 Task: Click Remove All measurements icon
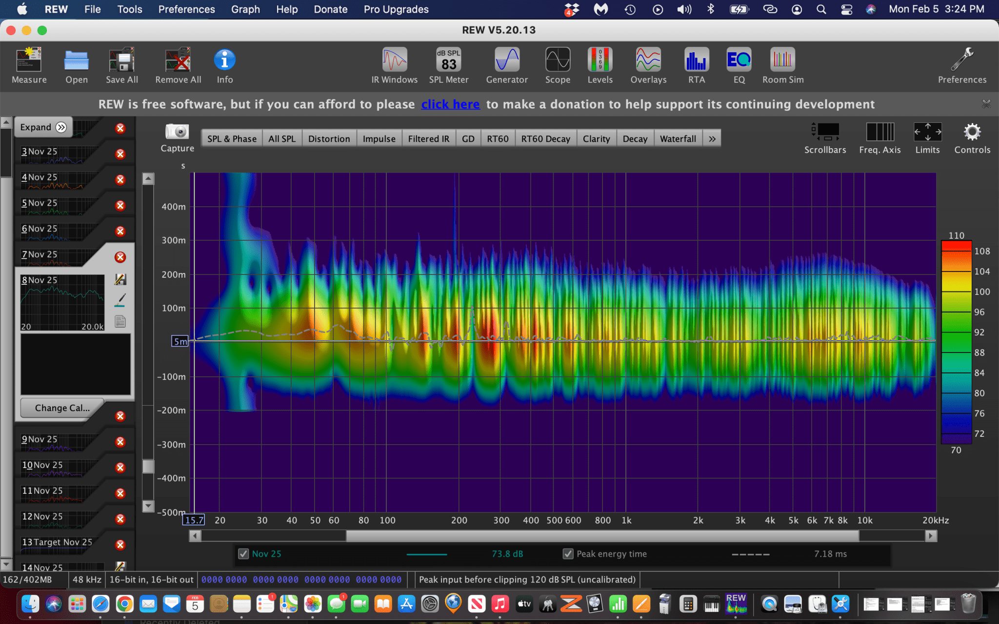[178, 65]
